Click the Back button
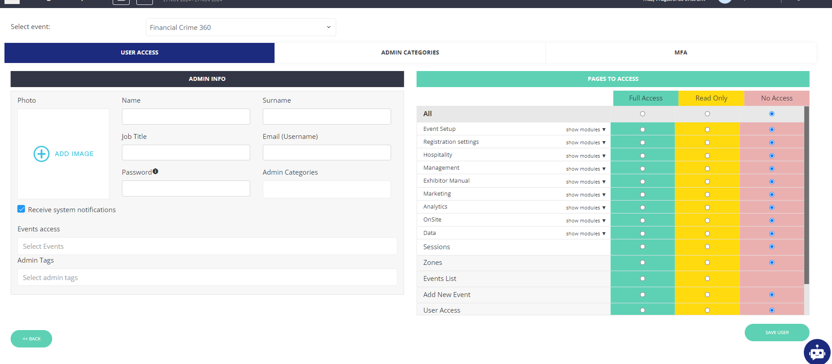 coord(31,339)
